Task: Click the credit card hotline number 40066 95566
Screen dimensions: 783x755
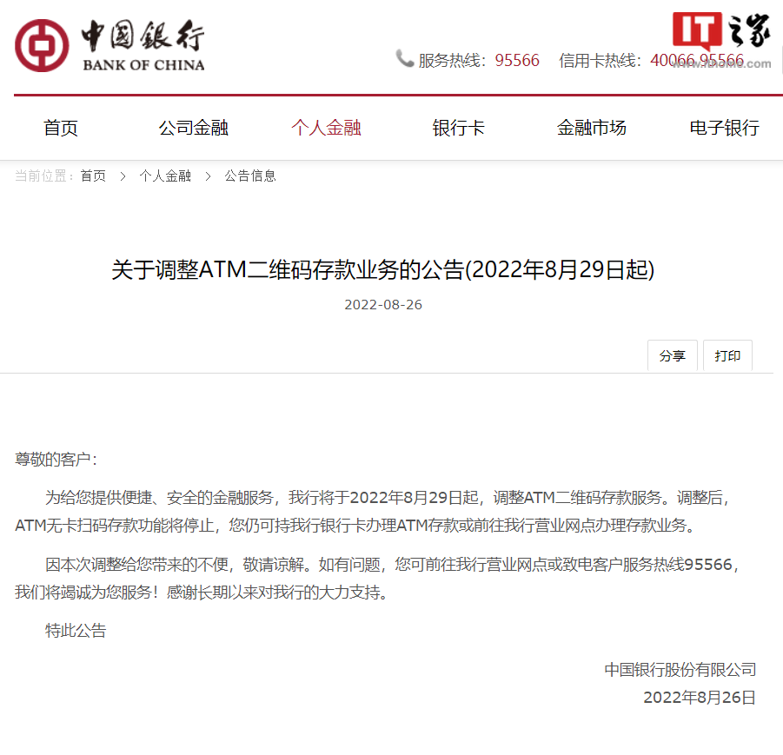Action: [697, 61]
